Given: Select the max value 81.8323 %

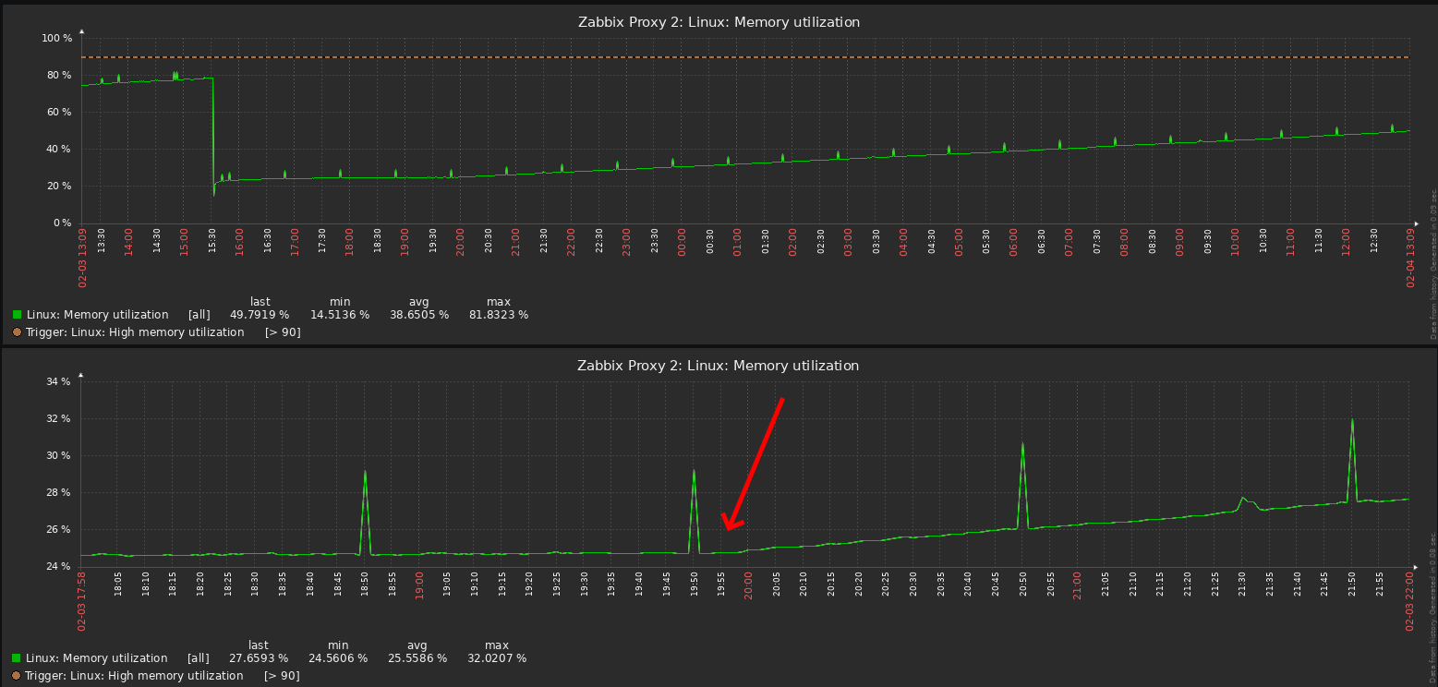Looking at the screenshot, I should pyautogui.click(x=498, y=315).
